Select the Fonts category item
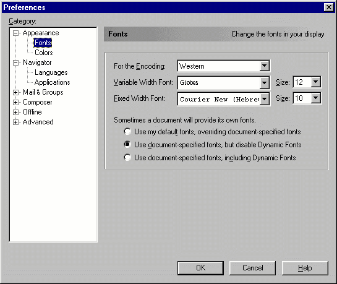The image size is (337, 284). pyautogui.click(x=43, y=43)
